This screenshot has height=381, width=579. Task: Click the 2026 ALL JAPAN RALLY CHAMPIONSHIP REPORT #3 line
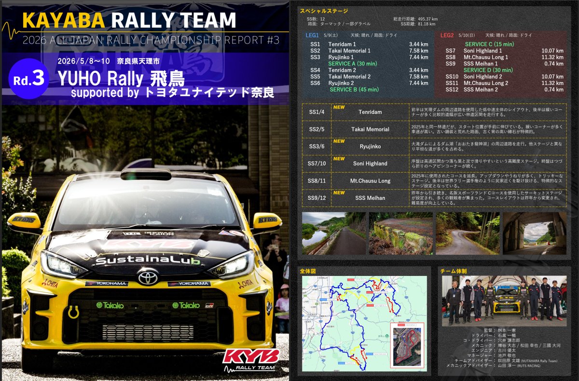151,40
